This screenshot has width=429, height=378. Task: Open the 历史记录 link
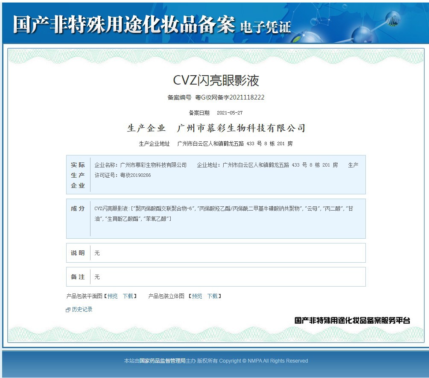point(82,310)
